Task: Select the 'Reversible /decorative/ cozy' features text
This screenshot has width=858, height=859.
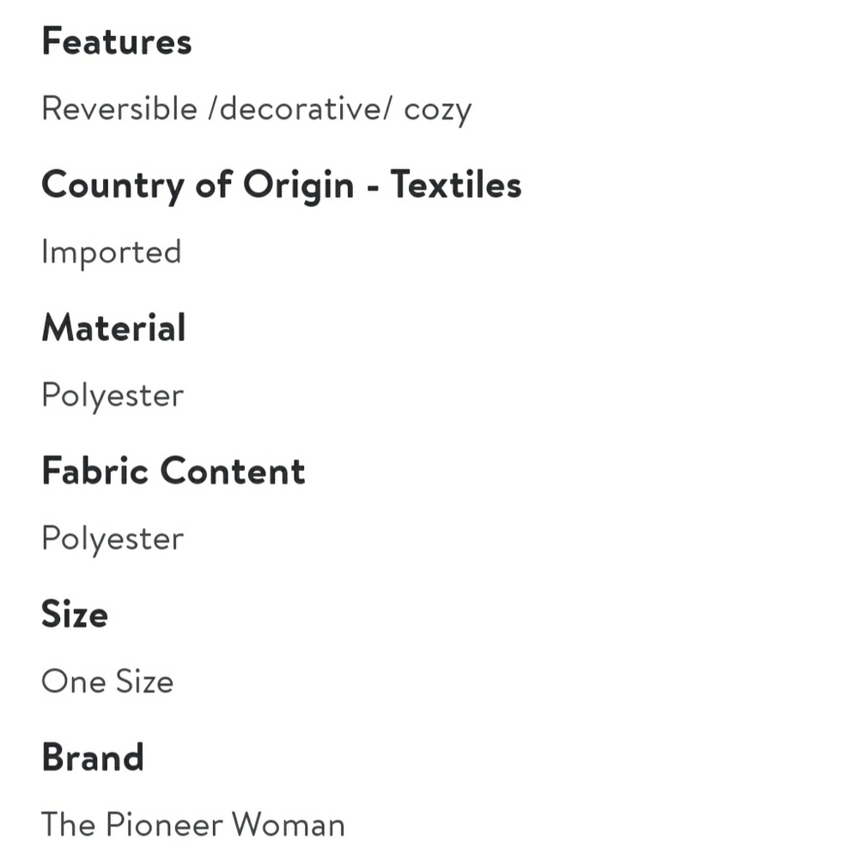Action: (257, 110)
